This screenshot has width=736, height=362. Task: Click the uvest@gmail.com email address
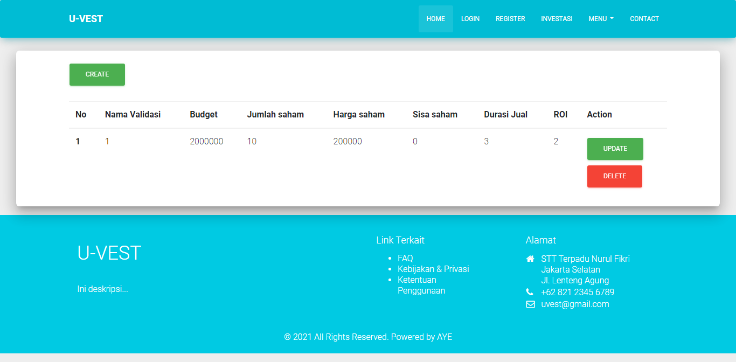pyautogui.click(x=575, y=304)
